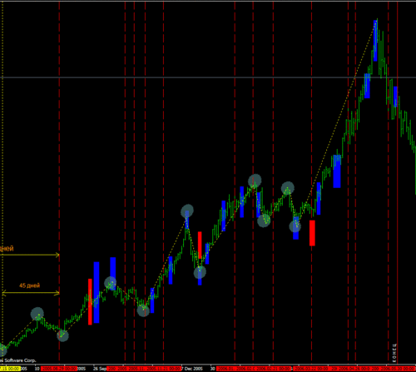This screenshot has height=372, width=416.
Task: Click the tall blue bar at the chart's top peak
Action: (x=375, y=41)
